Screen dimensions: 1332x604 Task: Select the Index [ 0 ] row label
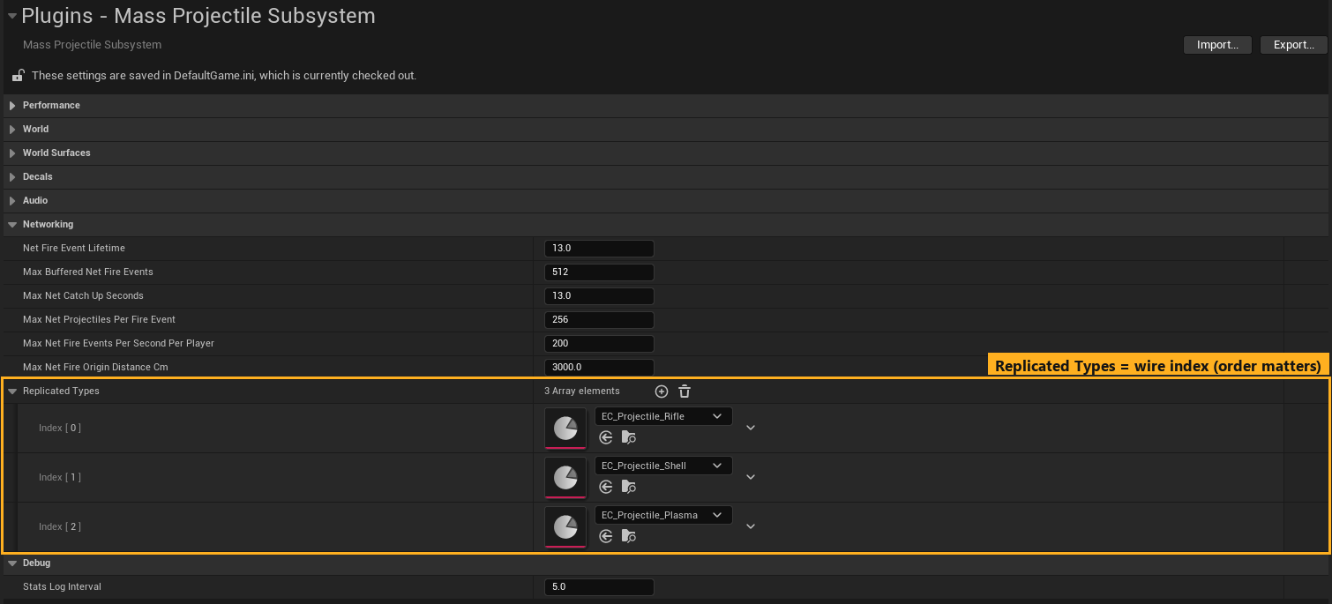point(62,429)
